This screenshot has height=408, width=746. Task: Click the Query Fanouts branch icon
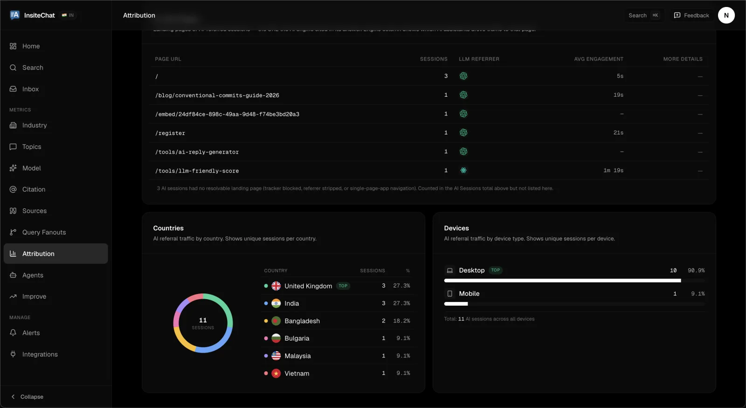pyautogui.click(x=13, y=232)
